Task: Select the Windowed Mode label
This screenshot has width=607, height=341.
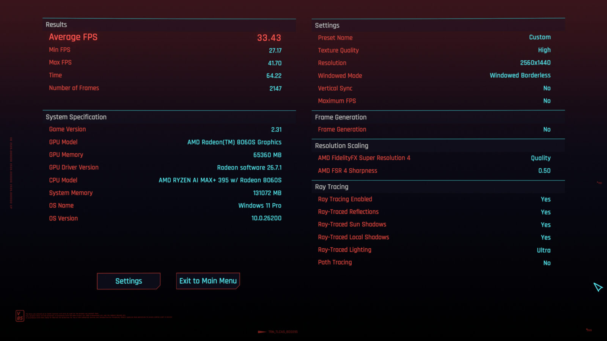Action: [340, 76]
